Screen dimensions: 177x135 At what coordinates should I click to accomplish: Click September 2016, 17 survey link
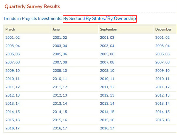(x=107, y=128)
